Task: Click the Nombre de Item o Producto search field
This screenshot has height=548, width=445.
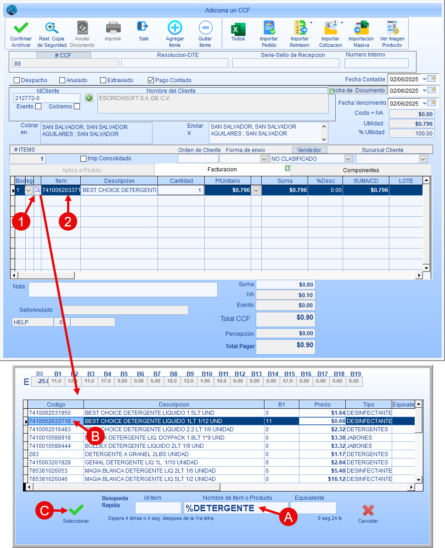Action: pyautogui.click(x=236, y=508)
